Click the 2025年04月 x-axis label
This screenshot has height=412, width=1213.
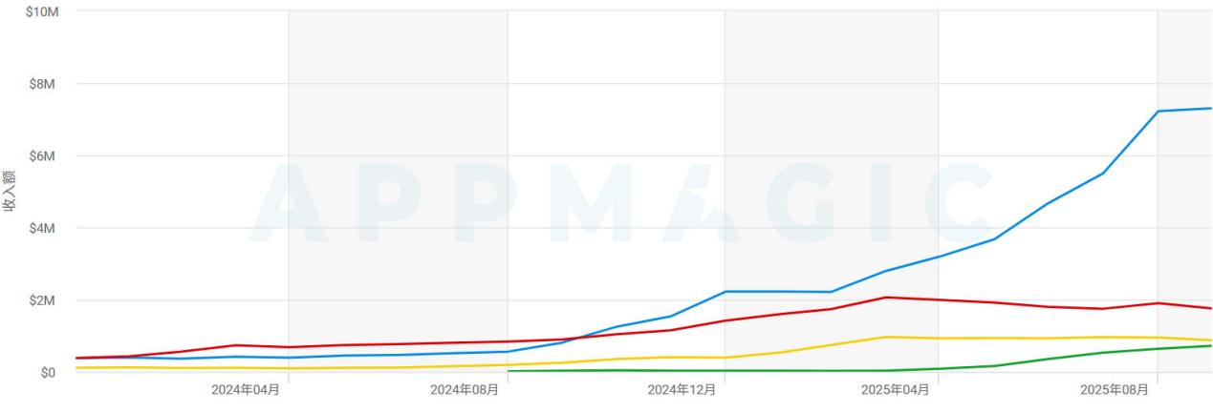[x=896, y=390]
